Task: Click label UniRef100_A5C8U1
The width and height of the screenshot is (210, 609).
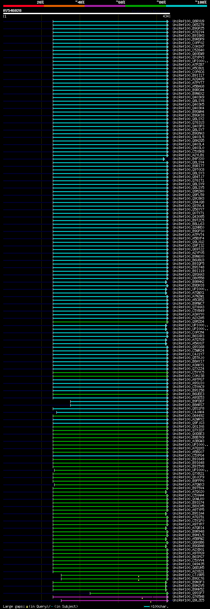Action: pos(188,68)
